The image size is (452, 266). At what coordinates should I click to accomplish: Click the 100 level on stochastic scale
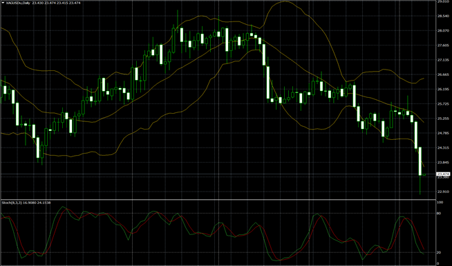coord(440,203)
